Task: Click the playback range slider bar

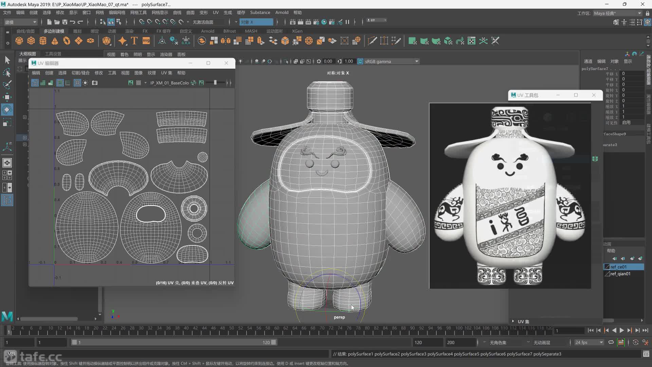Action: (174, 343)
